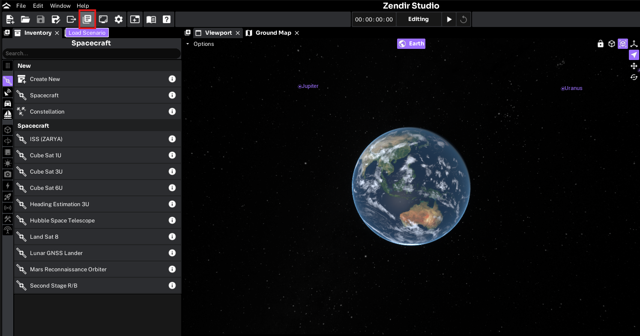Select the rover vehicle category icon
640x336 pixels.
point(8,103)
